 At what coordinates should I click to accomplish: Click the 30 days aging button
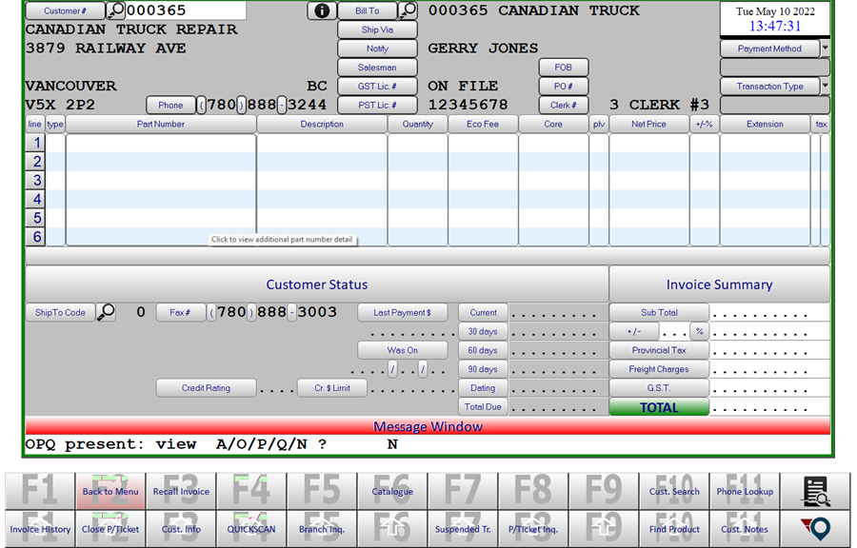tap(483, 331)
